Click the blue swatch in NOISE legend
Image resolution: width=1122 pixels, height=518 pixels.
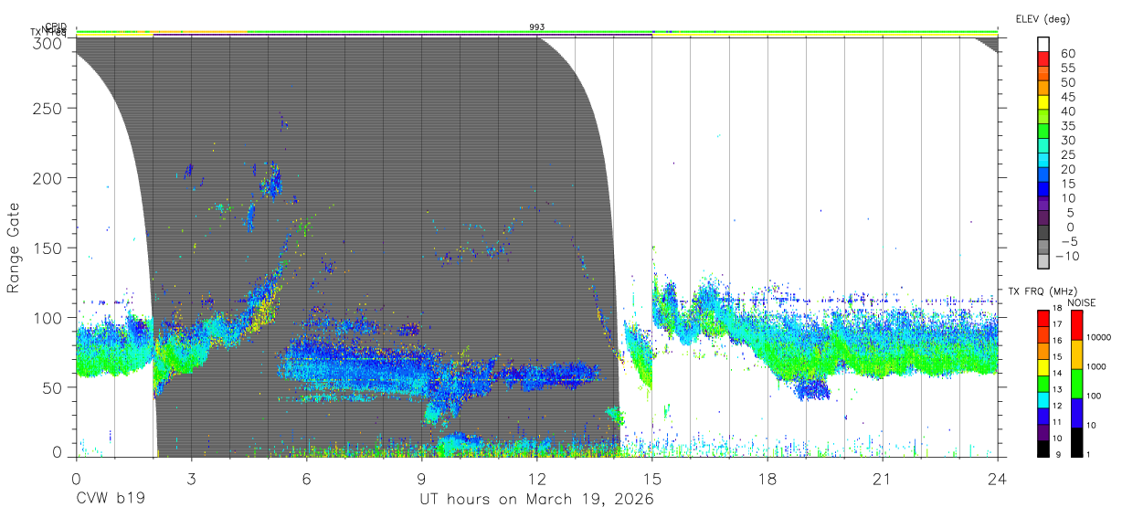1076,413
